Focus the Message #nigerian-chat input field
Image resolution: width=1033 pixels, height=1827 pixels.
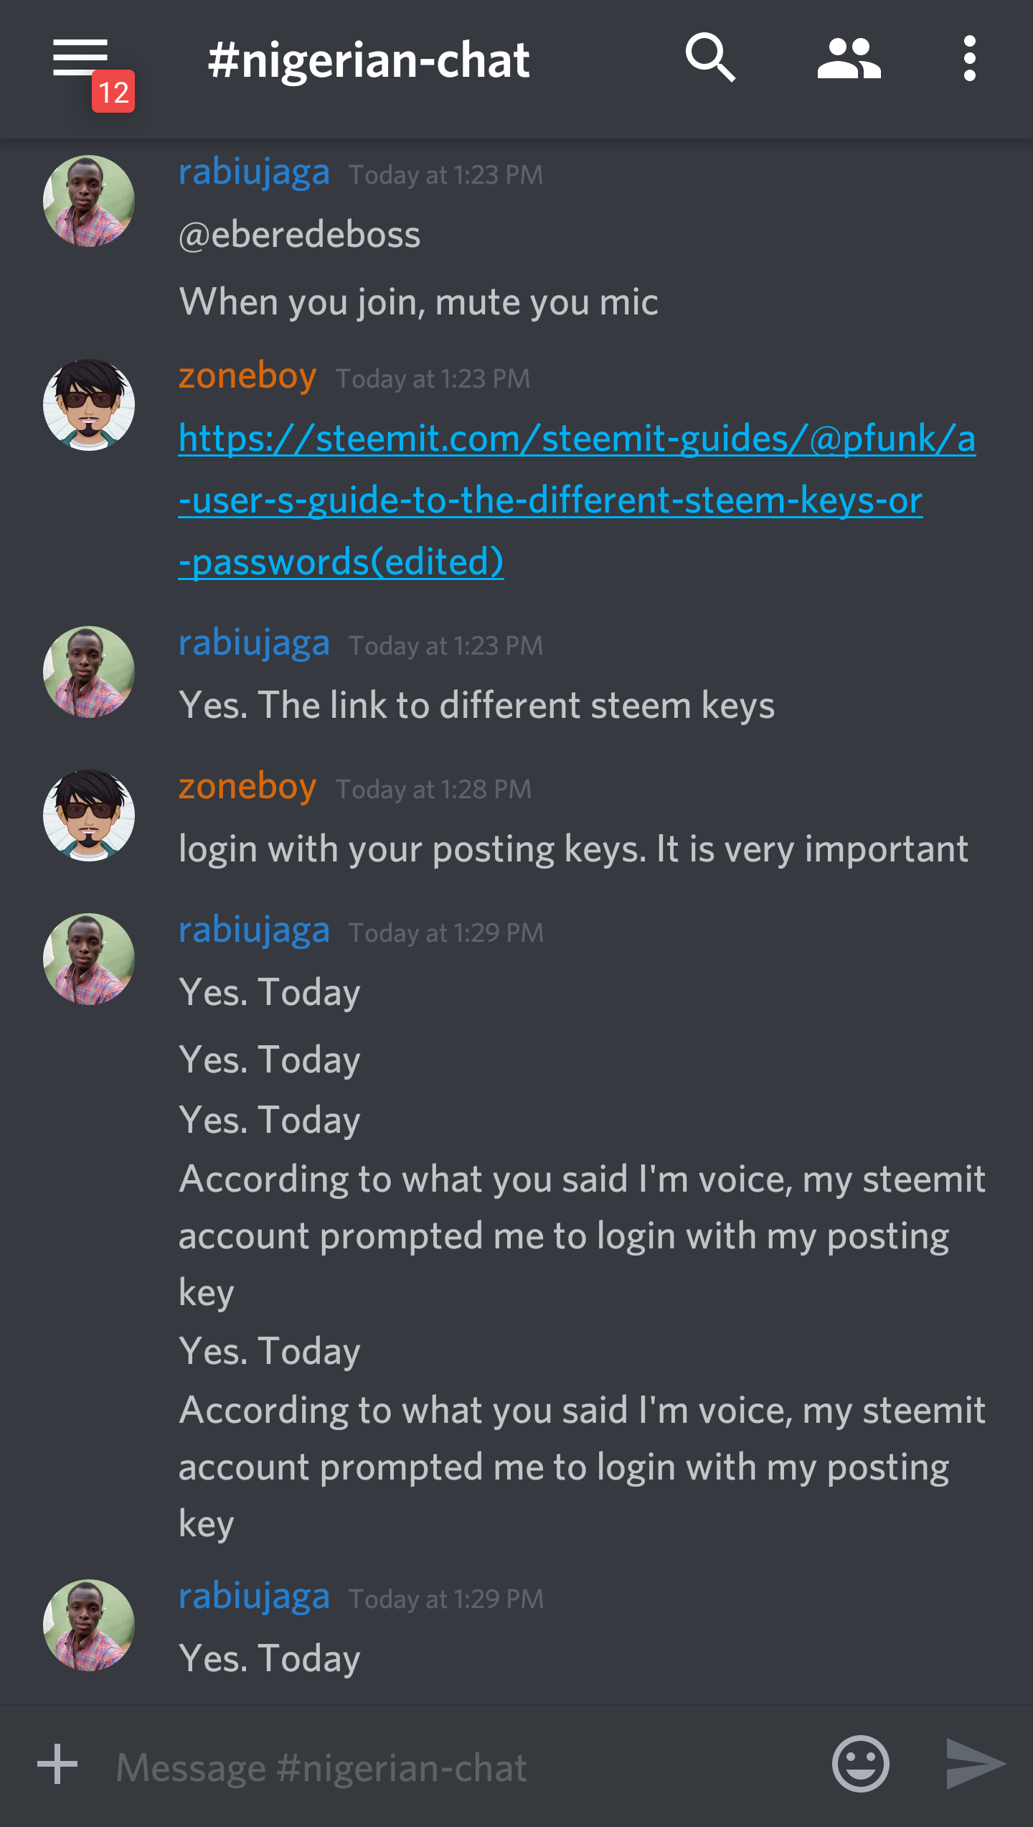459,1767
